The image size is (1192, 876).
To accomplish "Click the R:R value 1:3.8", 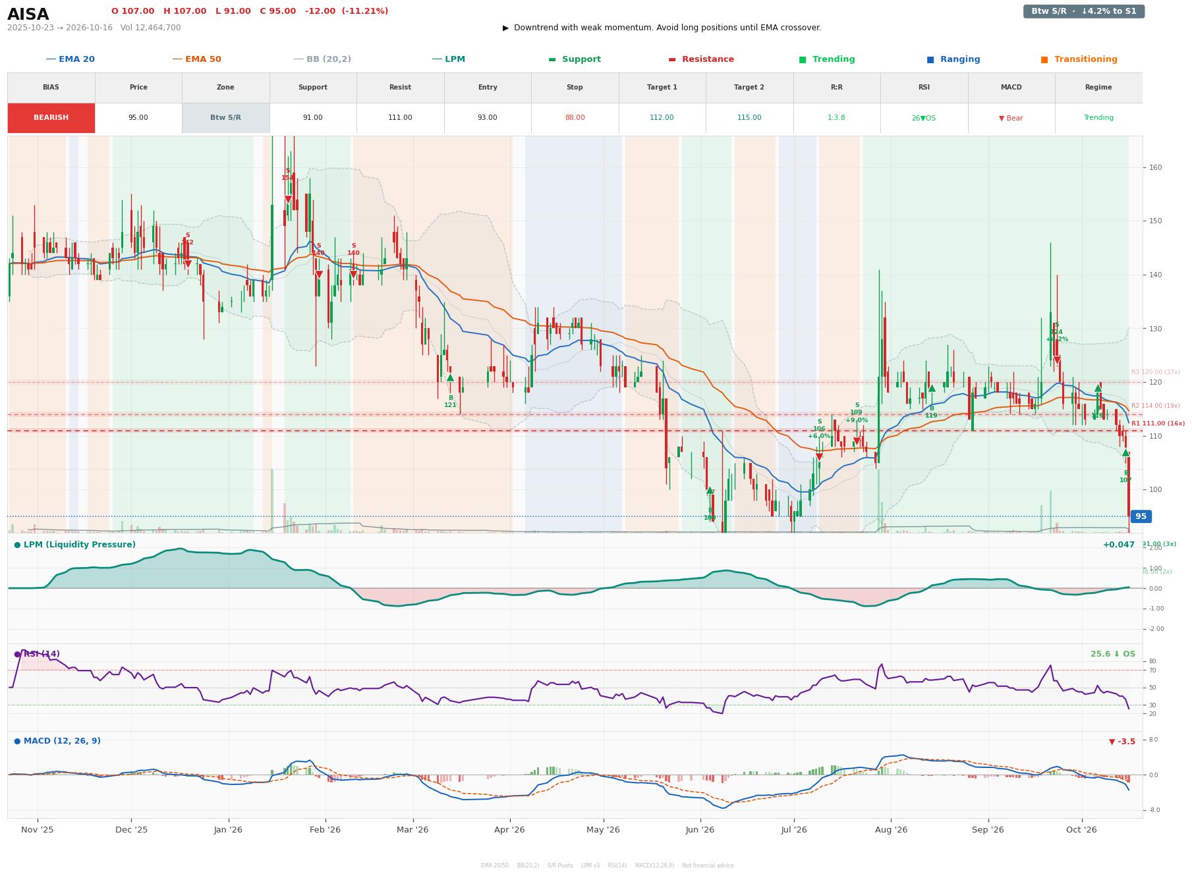I will (837, 118).
